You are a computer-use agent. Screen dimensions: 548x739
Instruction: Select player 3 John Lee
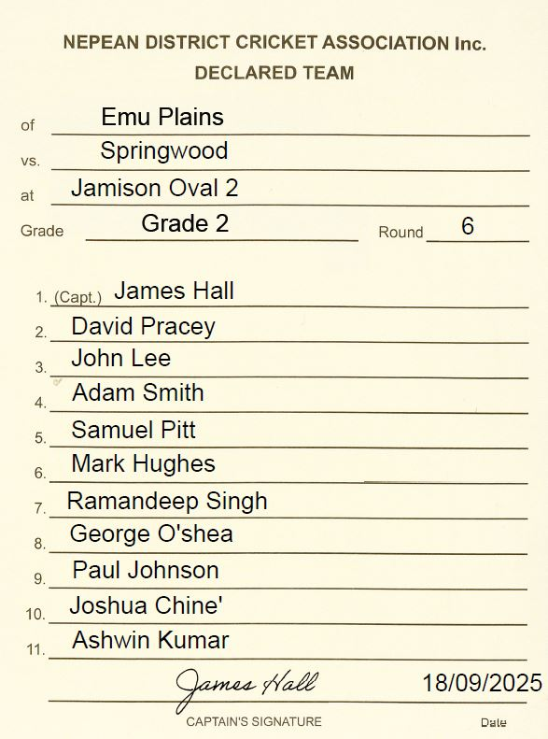(121, 358)
